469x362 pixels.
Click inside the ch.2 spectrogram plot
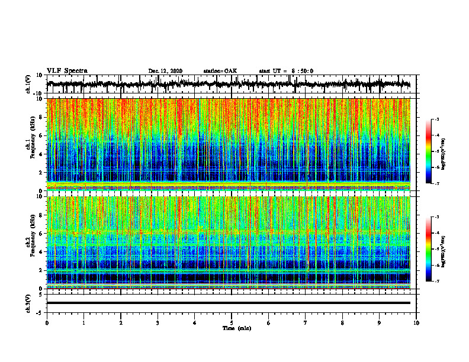[229, 243]
